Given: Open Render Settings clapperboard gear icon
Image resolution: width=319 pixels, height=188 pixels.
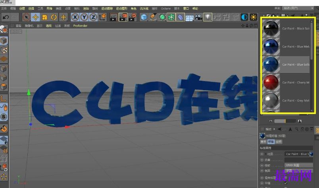Looking at the screenshot, I should point(133,17).
